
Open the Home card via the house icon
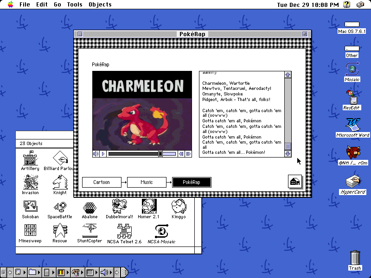294,182
